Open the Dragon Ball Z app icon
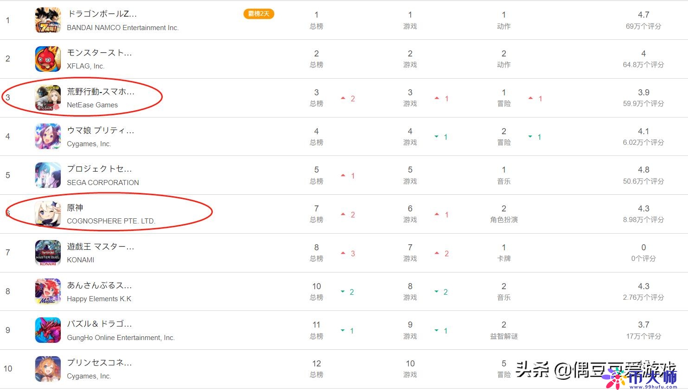 pyautogui.click(x=48, y=20)
